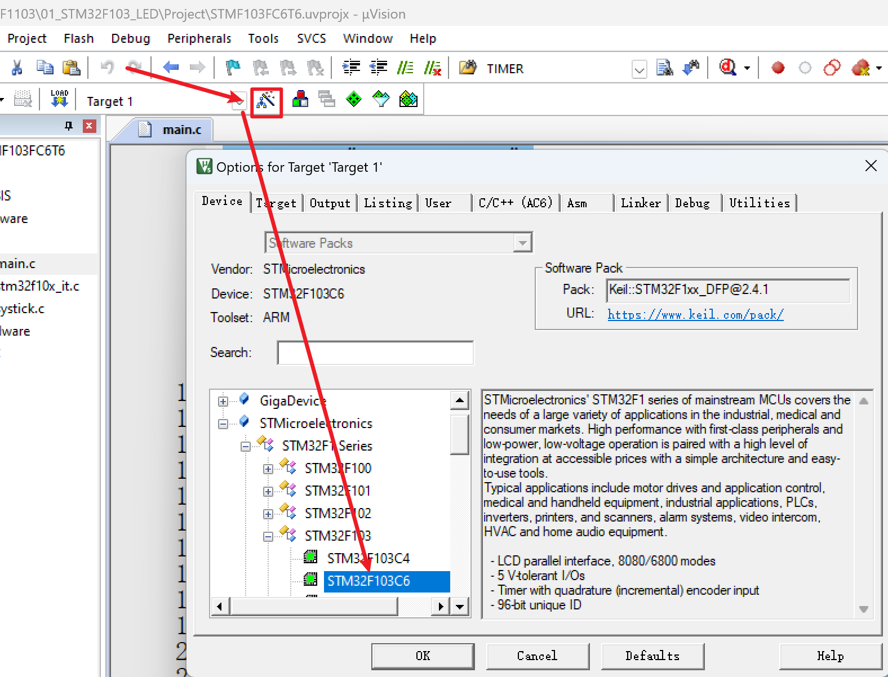This screenshot has height=677, width=888.
Task: Switch to the Output tab
Action: click(330, 203)
